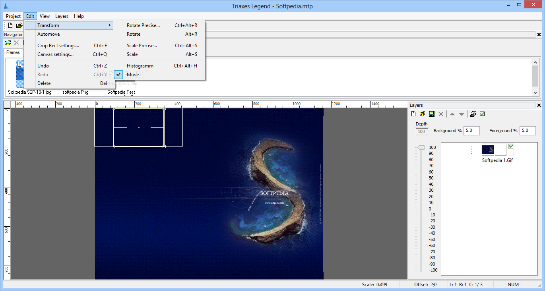This screenshot has height=291, width=545.
Task: Add frames using the Navigator open-folder icon
Action: [8, 43]
